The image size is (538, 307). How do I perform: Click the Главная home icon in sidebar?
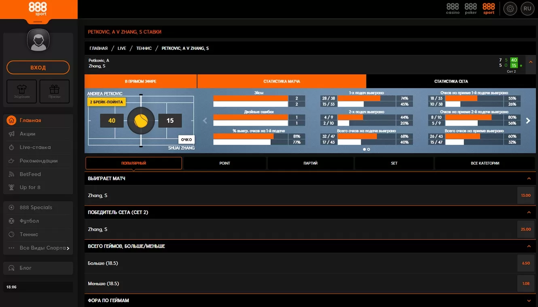click(x=12, y=120)
